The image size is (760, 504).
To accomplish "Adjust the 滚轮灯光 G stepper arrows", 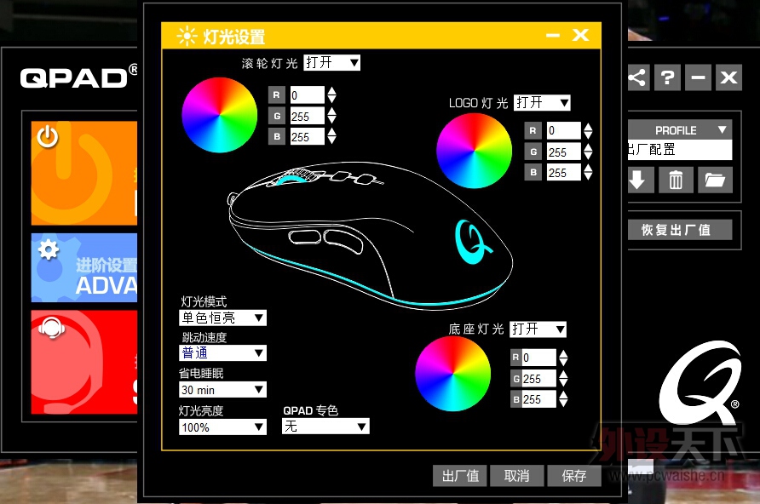I will pos(331,116).
